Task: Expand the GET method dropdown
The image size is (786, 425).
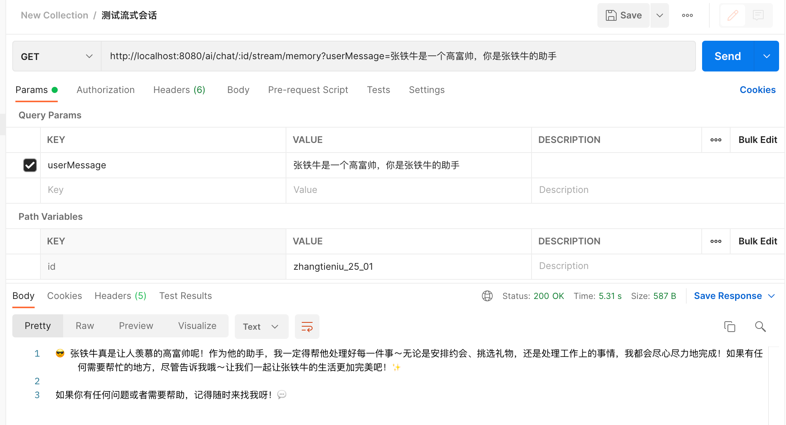Action: tap(57, 56)
